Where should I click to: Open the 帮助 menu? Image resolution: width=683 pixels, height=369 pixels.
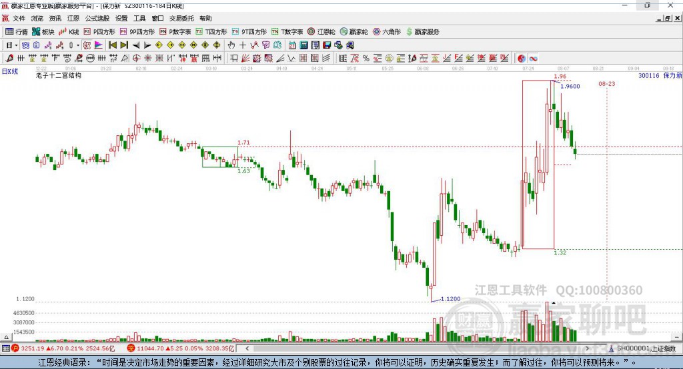tap(205, 18)
